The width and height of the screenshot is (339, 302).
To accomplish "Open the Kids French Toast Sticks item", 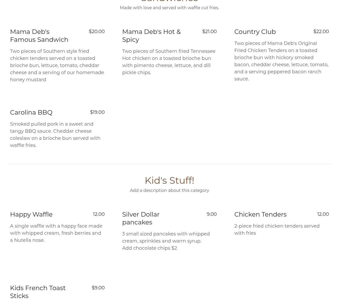I will [38, 292].
